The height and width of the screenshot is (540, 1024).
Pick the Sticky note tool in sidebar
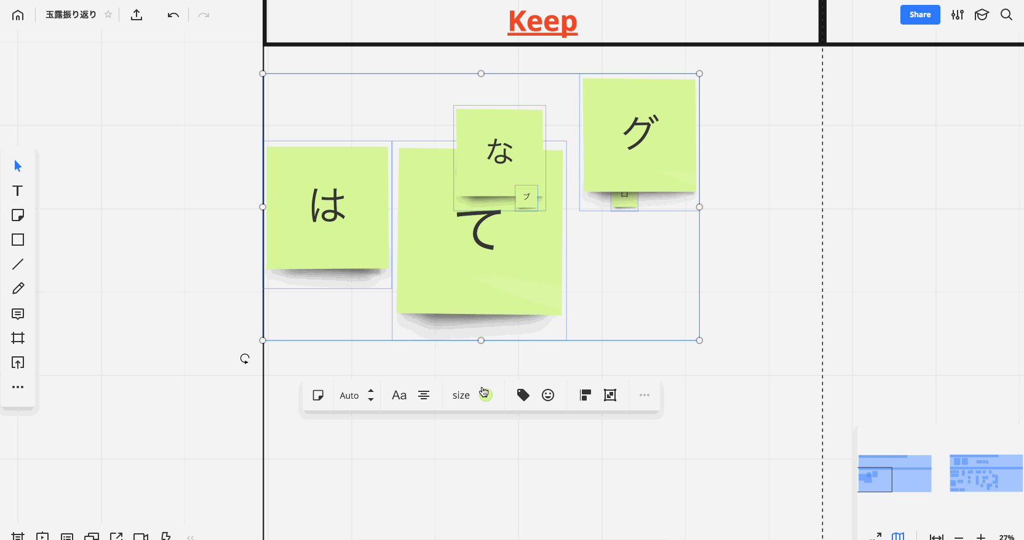pos(18,215)
